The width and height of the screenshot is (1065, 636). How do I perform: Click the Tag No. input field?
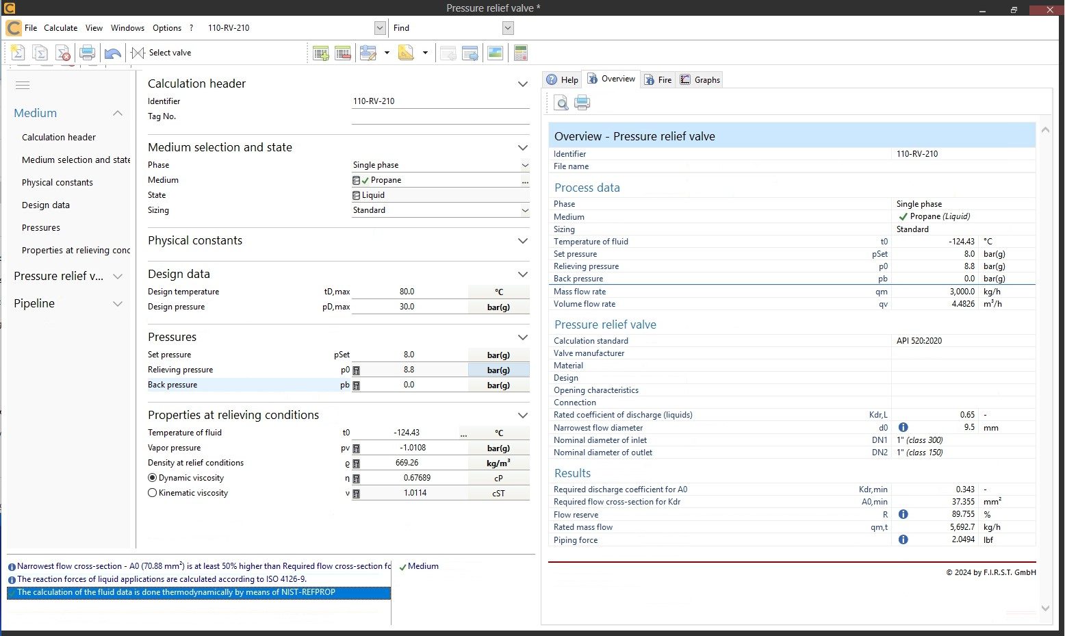(440, 116)
